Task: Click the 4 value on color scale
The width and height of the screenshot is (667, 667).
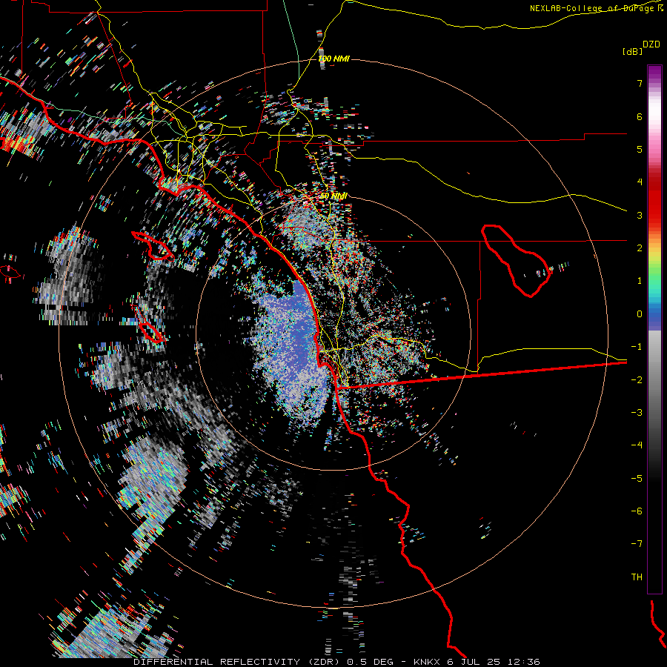Action: (640, 182)
